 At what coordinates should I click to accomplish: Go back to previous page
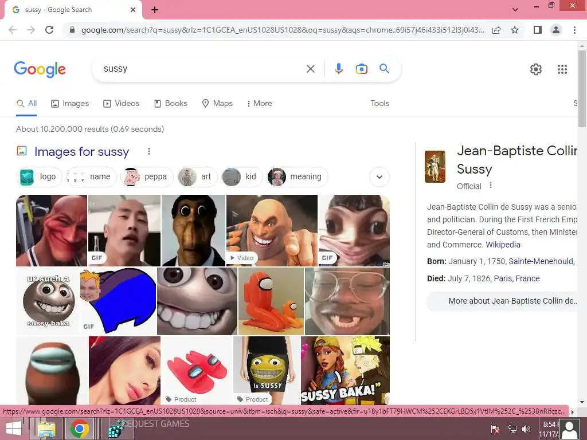[x=13, y=30]
